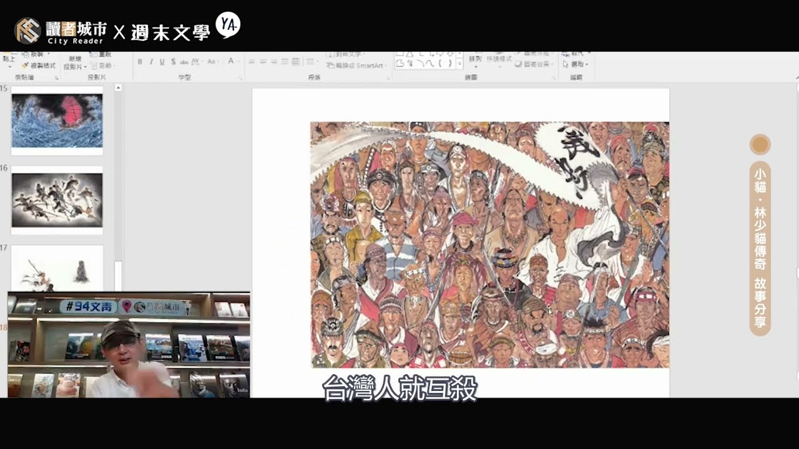Justify text in paragraph group
This screenshot has height=449, width=799.
point(285,62)
